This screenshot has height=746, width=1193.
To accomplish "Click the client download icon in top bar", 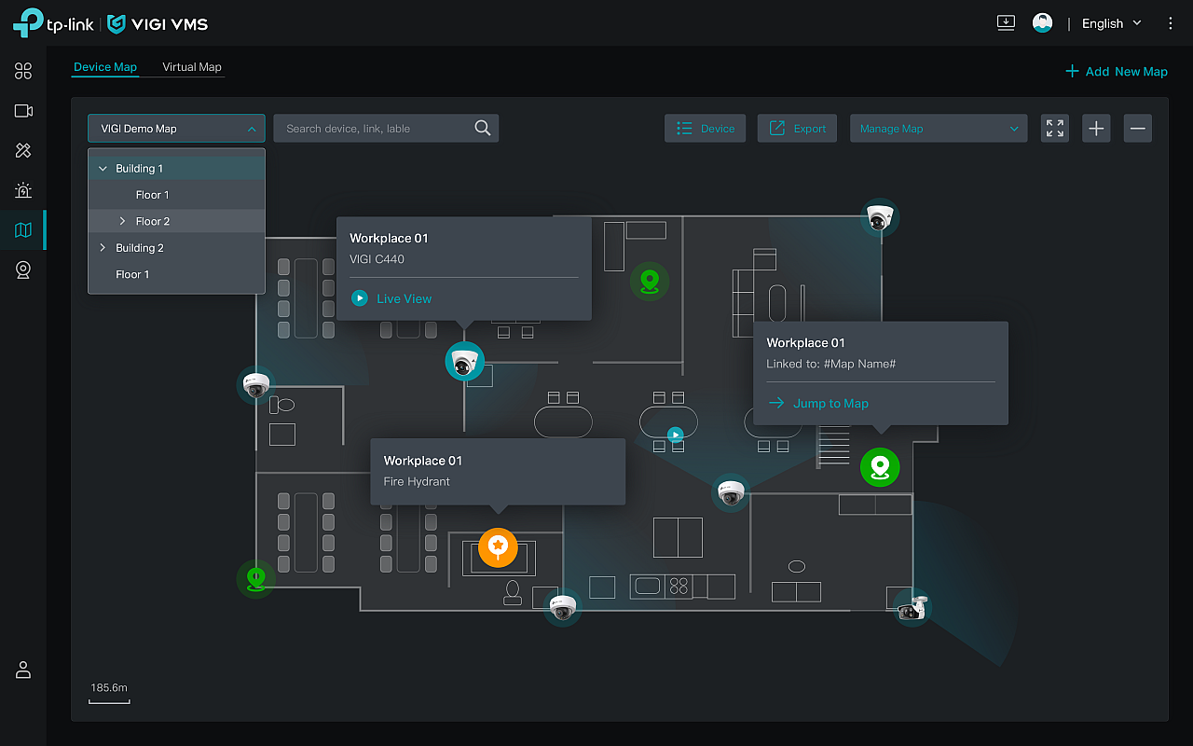I will click(1006, 22).
